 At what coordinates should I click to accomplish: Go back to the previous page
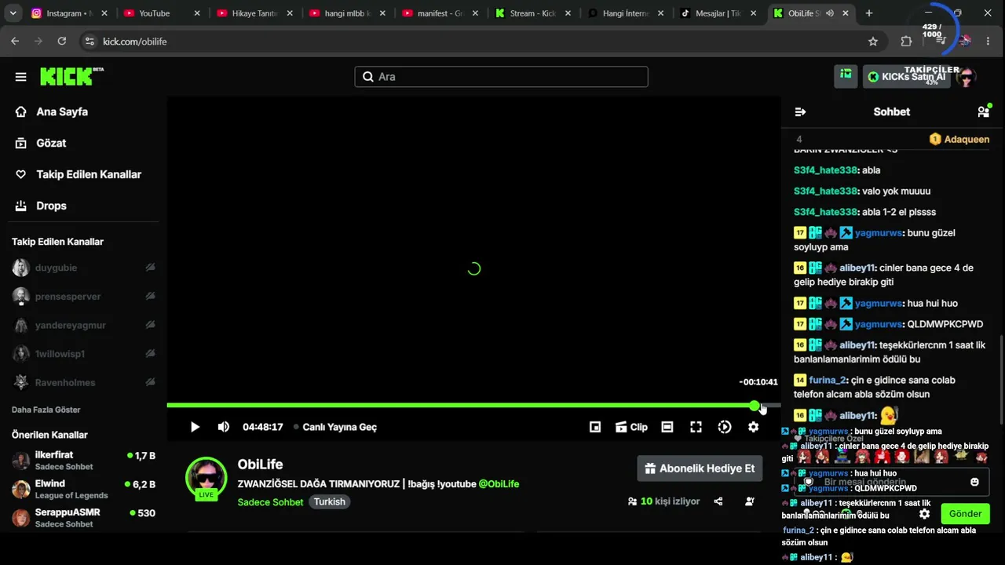coord(15,42)
